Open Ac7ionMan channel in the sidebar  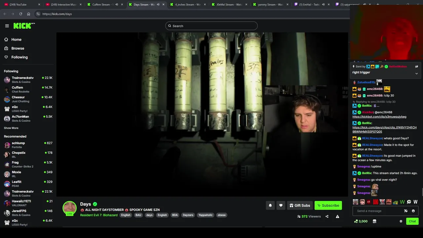[28, 118]
